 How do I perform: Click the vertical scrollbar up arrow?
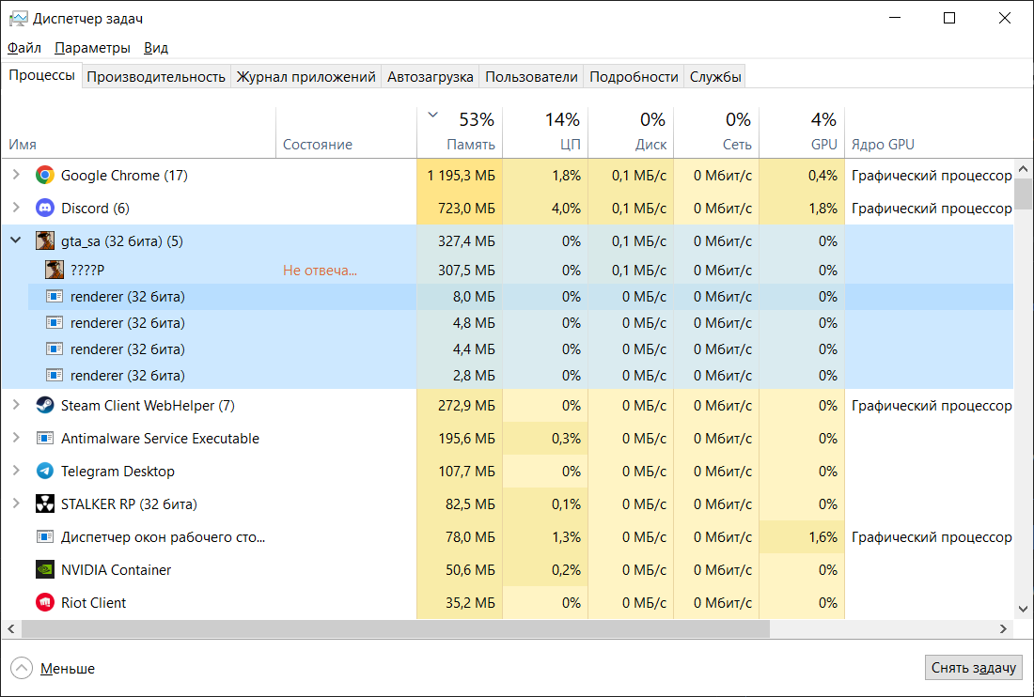coord(1024,169)
